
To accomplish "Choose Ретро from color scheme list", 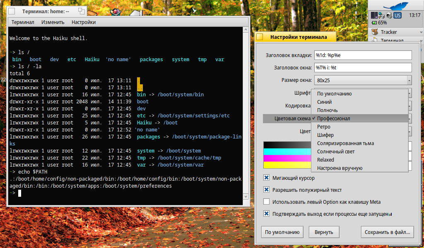I will click(x=324, y=127).
